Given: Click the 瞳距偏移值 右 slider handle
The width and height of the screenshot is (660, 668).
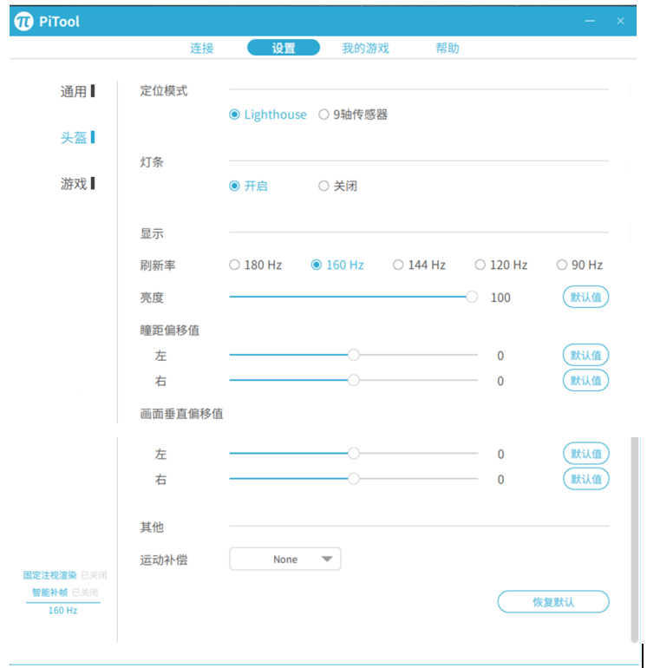Looking at the screenshot, I should pyautogui.click(x=354, y=380).
